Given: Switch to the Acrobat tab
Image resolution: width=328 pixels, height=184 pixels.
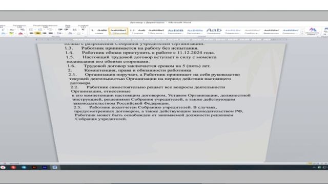Looking at the screenshot, I should [83, 26].
